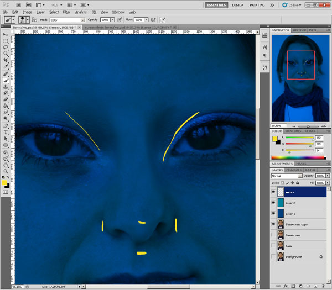The width and height of the screenshot is (332, 290).
Task: Switch to the Painting workspace button
Action: click(x=256, y=4)
